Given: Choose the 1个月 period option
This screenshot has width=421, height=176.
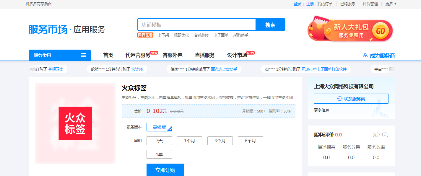Looking at the screenshot, I should [x=190, y=141].
